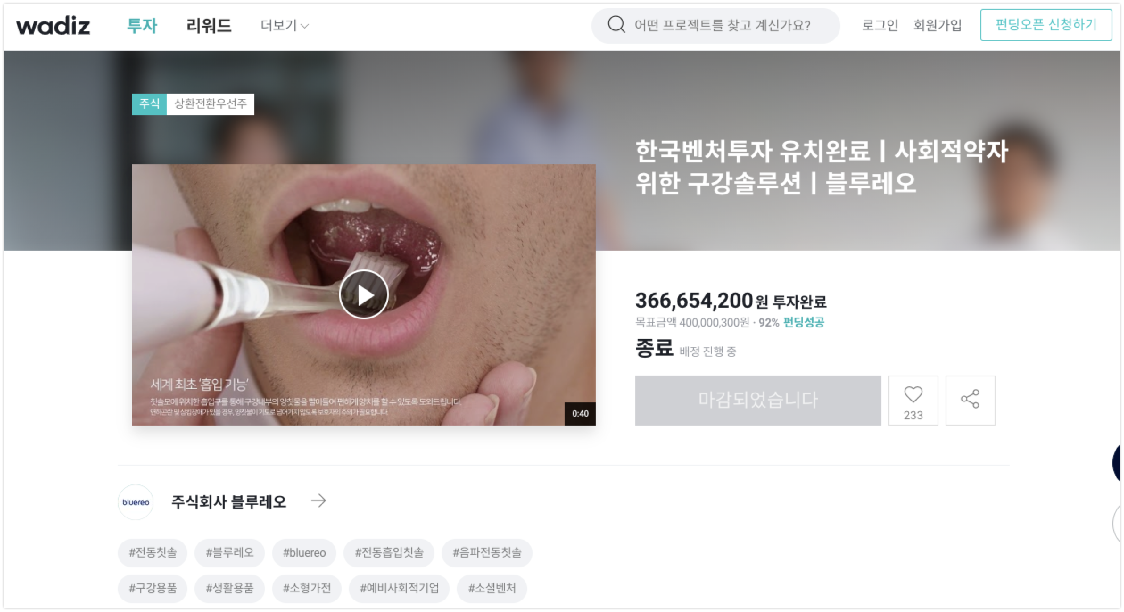Focus the project search field
This screenshot has height=612, width=1124.
[715, 25]
